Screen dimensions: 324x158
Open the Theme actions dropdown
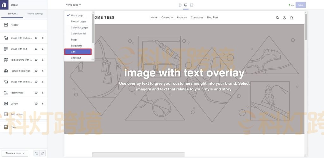click(15, 154)
